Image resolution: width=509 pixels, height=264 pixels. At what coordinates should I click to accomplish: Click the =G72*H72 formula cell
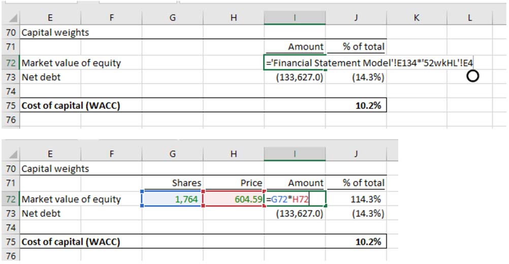[x=295, y=199]
